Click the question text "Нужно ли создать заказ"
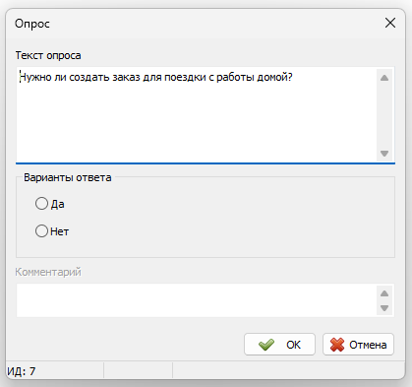Image resolution: width=412 pixels, height=387 pixels. (x=80, y=78)
